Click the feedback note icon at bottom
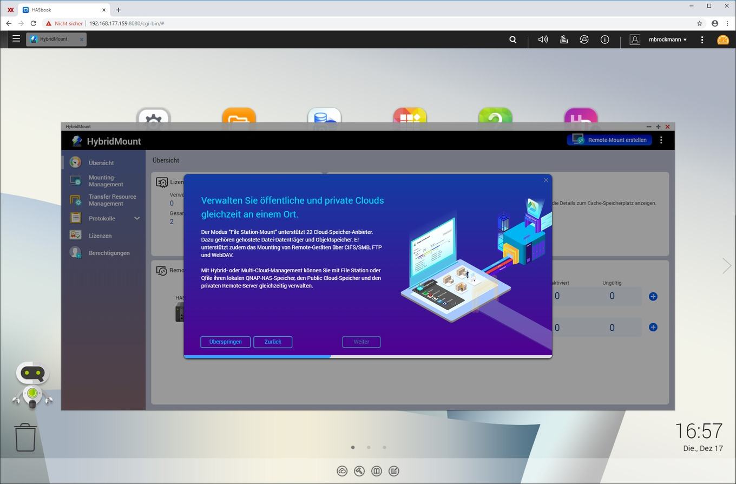 click(x=394, y=471)
